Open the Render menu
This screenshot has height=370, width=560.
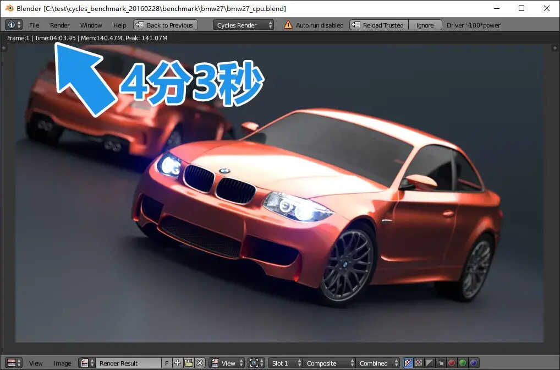coord(59,25)
